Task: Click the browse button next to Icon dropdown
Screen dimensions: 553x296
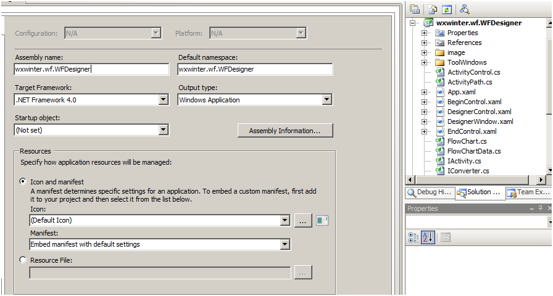Action: point(302,221)
